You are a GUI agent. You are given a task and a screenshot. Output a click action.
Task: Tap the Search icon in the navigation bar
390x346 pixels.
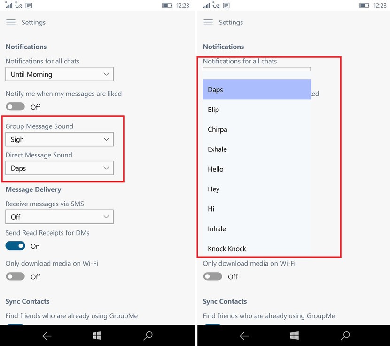[x=147, y=336]
